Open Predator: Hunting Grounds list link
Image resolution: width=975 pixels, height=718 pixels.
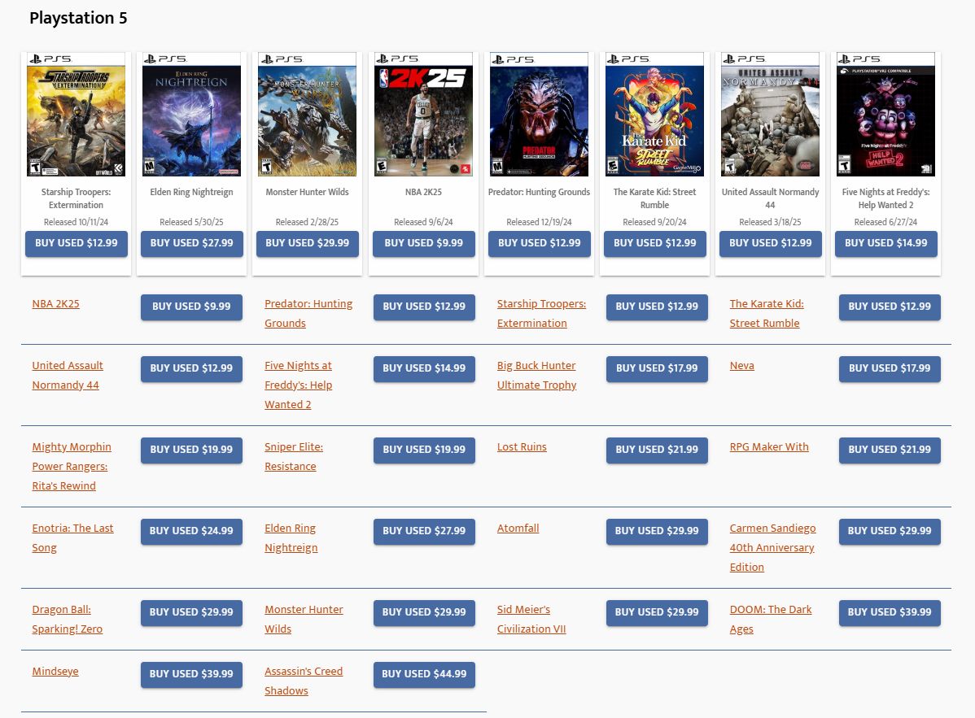(x=308, y=314)
